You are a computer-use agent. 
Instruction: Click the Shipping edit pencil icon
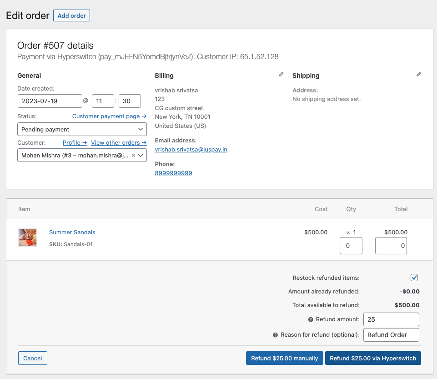(x=419, y=75)
